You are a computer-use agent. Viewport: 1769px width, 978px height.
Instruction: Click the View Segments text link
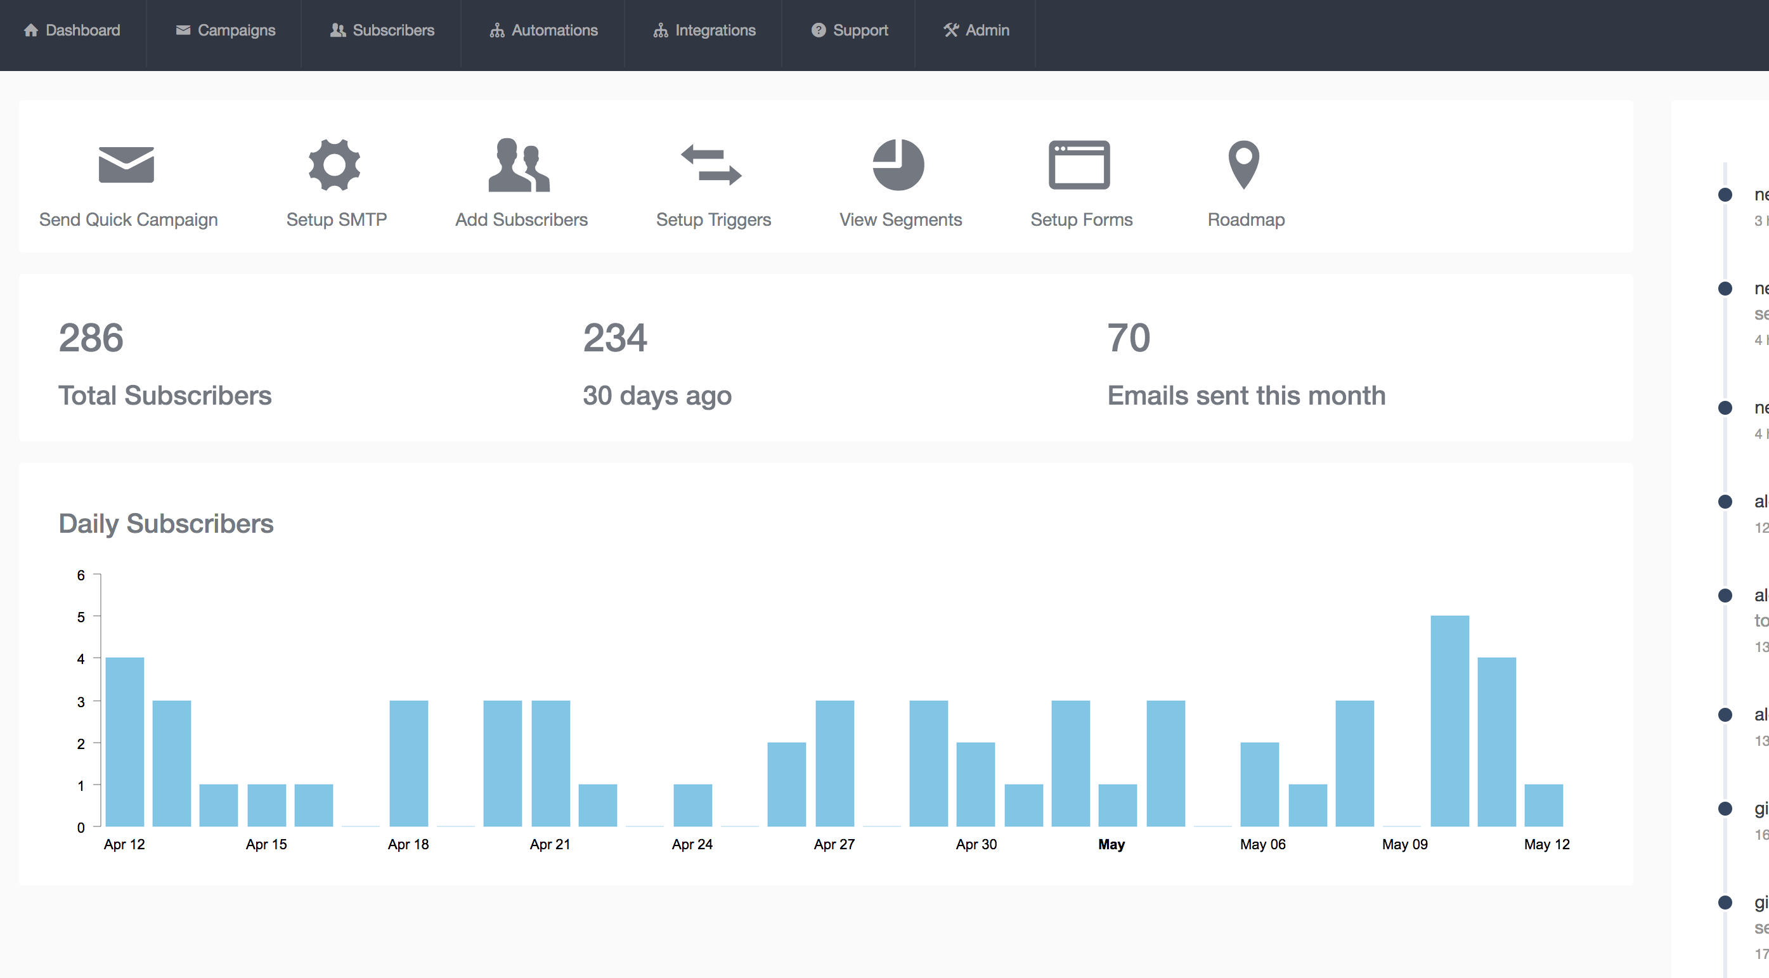900,220
